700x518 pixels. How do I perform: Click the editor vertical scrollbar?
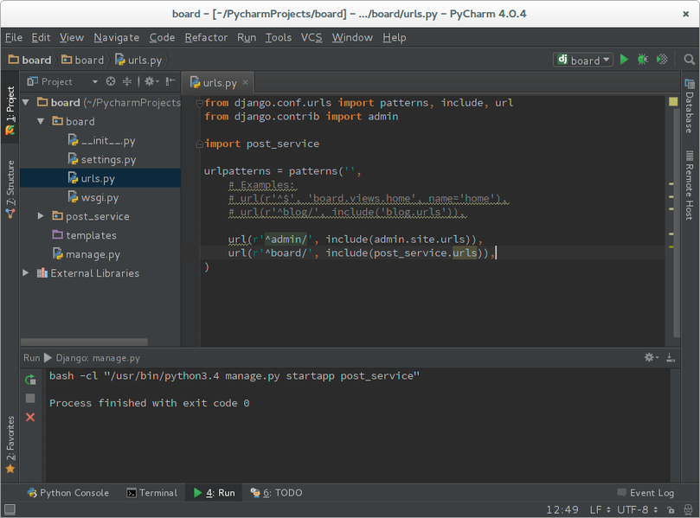pos(677,221)
